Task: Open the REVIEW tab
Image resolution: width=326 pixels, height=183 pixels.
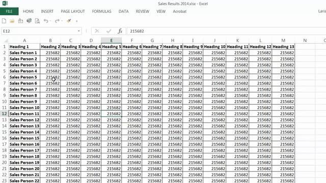Action: coord(143,11)
